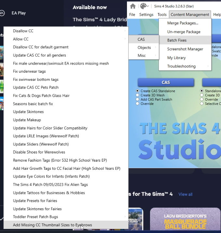
Task: Open Screenshot Manager
Action: click(x=185, y=49)
